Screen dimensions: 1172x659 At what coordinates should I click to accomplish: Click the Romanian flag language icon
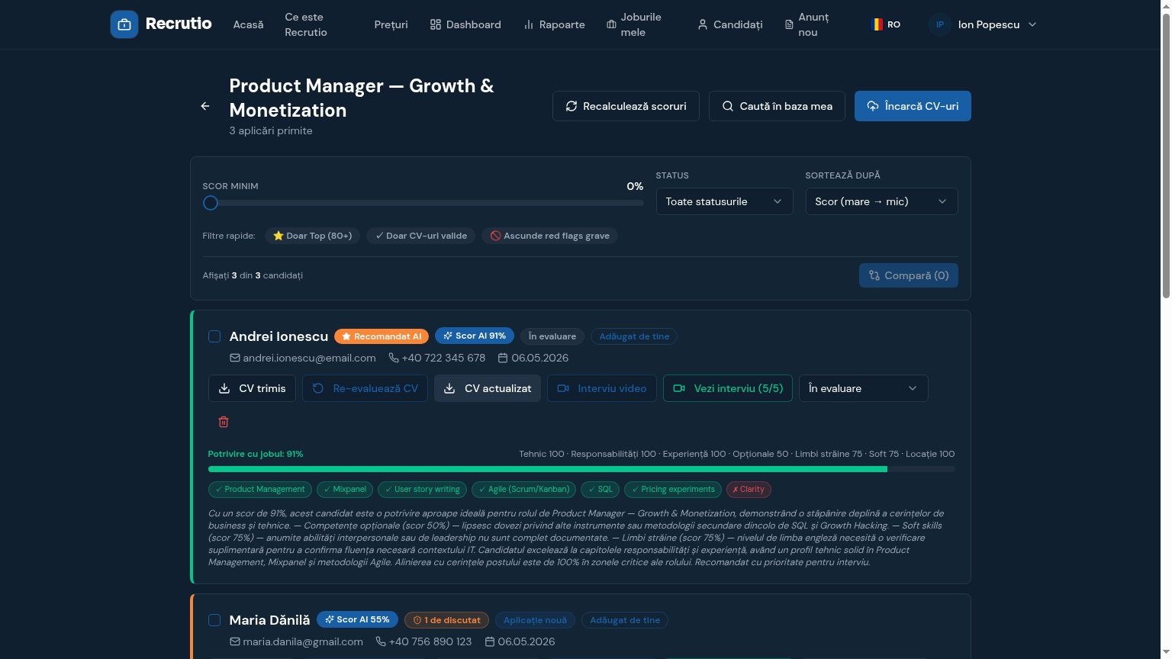click(x=877, y=24)
